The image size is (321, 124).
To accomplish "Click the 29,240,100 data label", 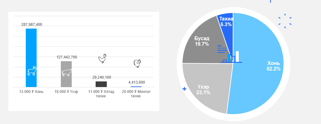I will [102, 77].
